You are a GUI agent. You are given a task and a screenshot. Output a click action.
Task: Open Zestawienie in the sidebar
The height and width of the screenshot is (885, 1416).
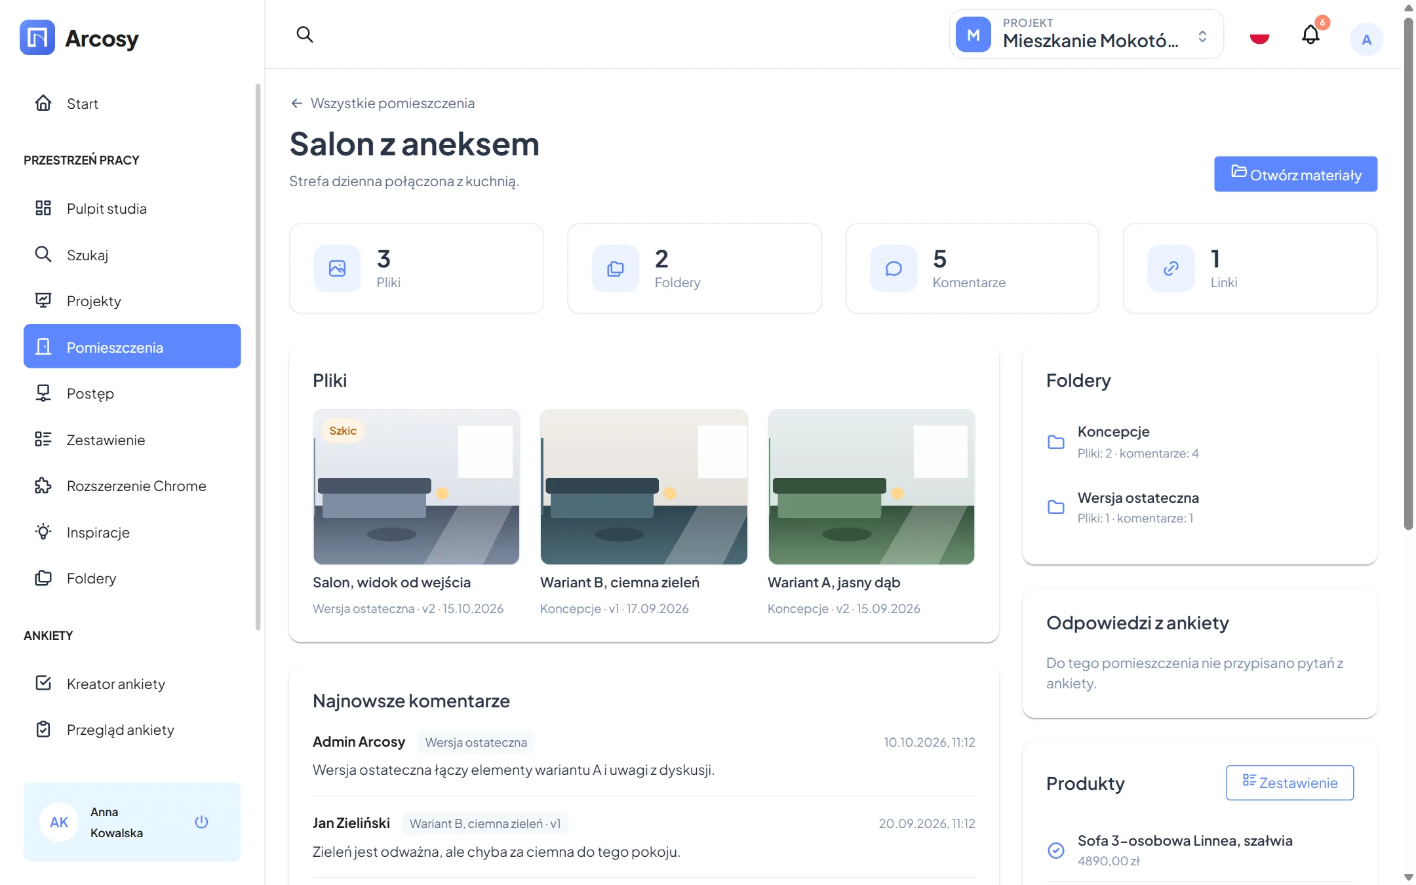(132, 439)
